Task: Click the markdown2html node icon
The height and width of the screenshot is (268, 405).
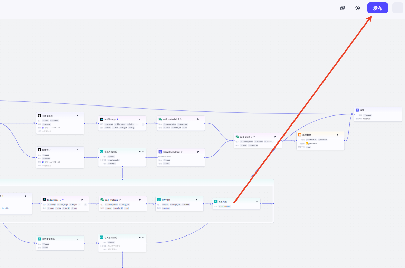Action: coord(160,152)
